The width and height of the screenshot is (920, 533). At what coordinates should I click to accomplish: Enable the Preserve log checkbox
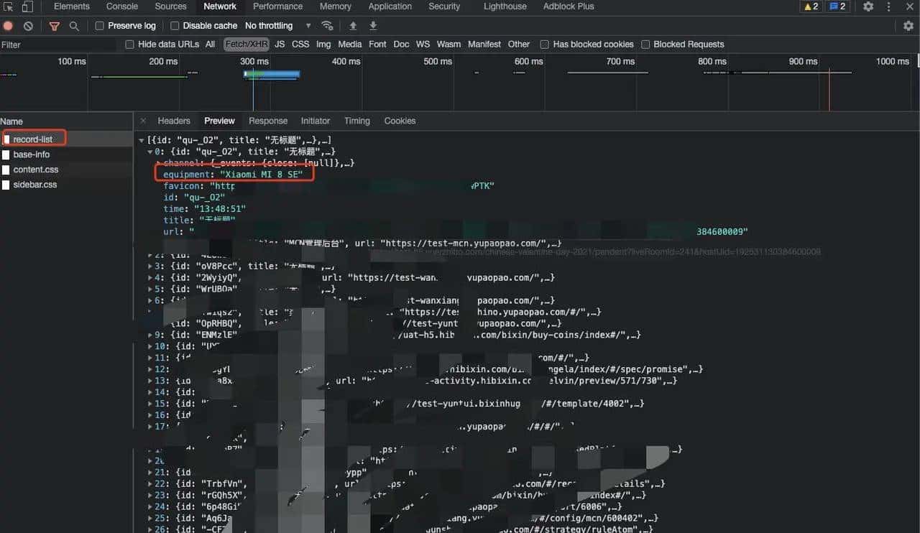pos(100,26)
